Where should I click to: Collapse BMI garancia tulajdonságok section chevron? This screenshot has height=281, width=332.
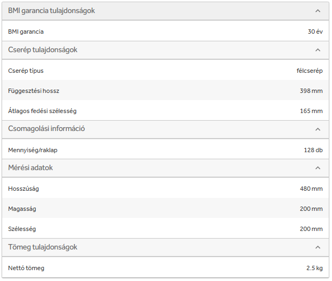tap(318, 11)
